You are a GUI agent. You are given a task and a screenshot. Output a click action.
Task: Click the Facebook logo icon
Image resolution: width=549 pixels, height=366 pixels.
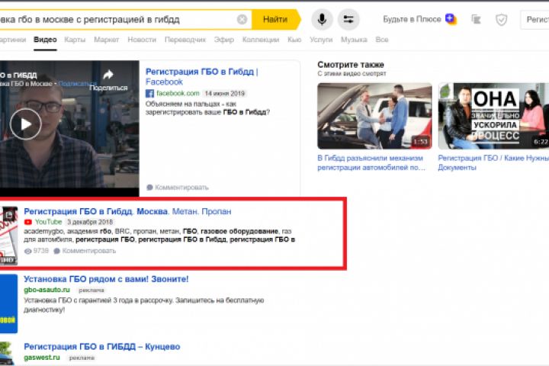click(149, 94)
